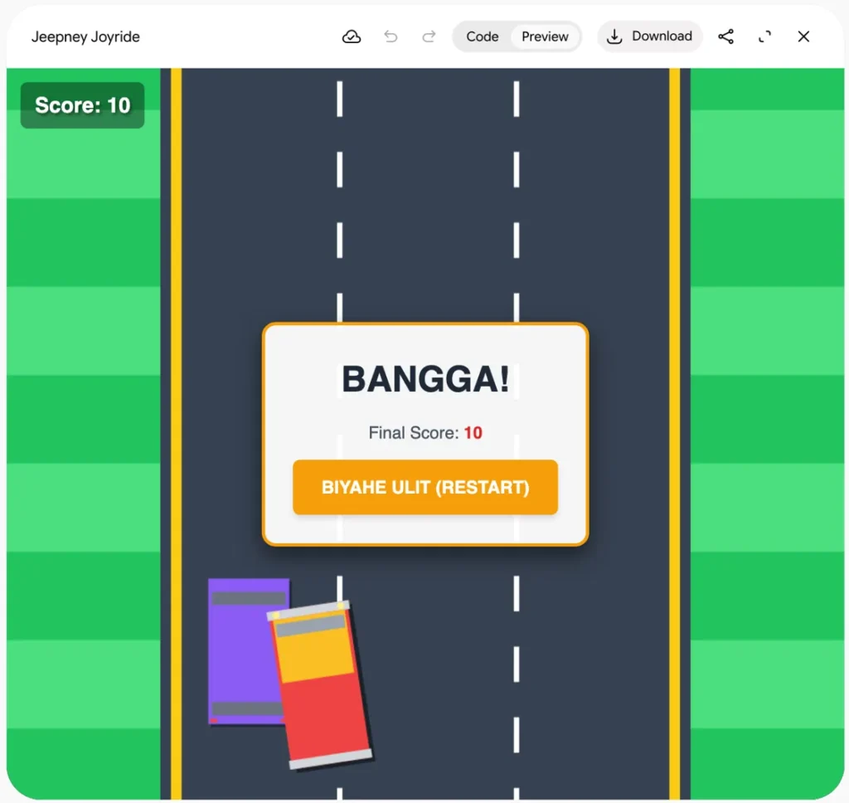
Task: Click the Final Score: 10 text
Action: click(x=425, y=432)
